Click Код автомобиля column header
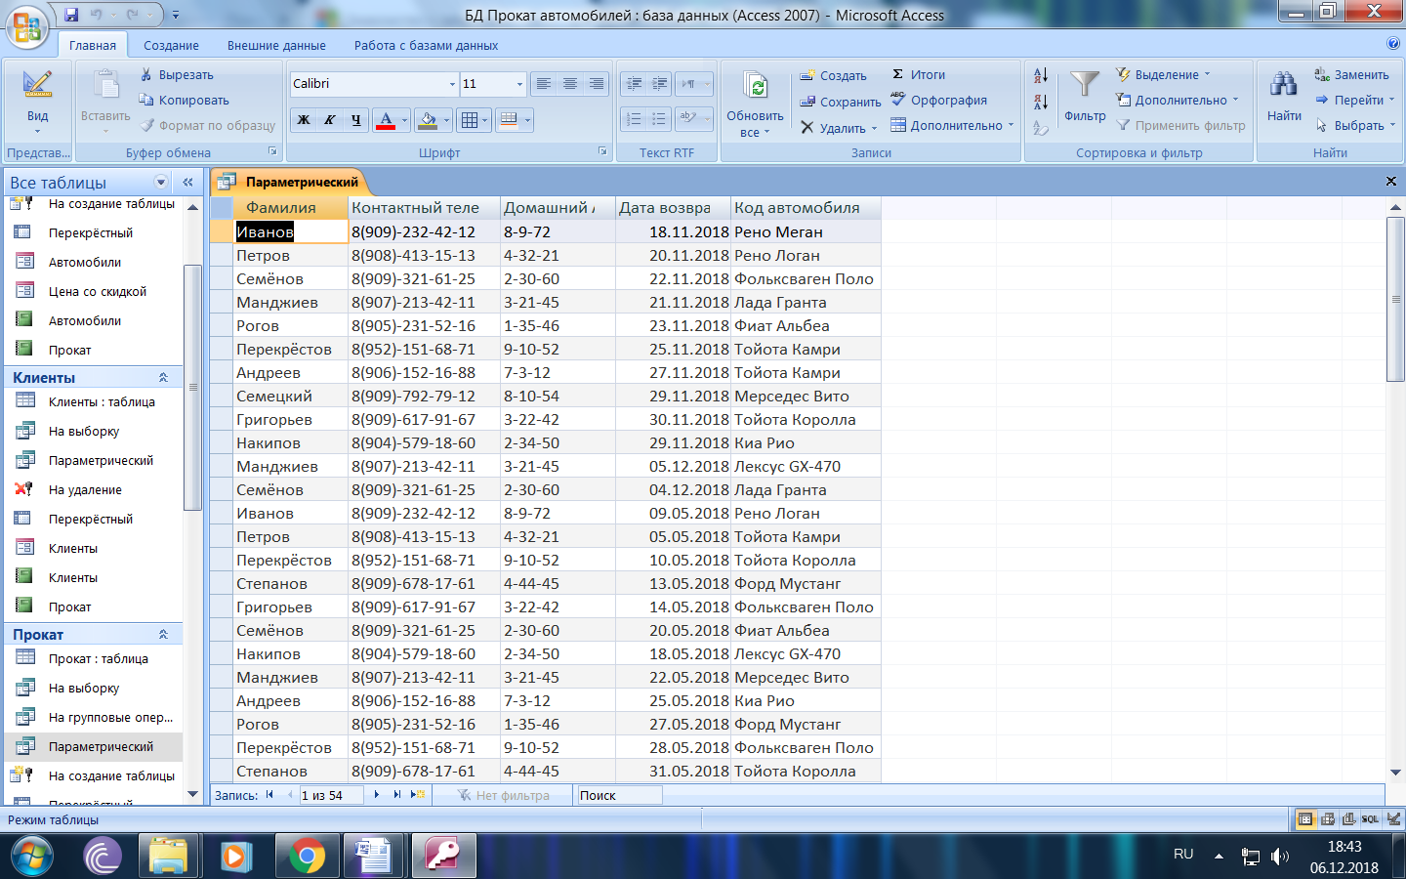 [x=806, y=207]
